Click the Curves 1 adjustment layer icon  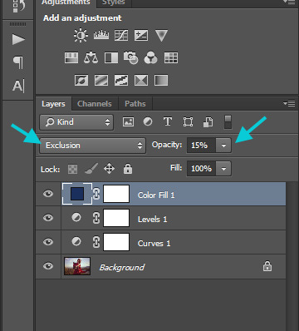coord(76,241)
